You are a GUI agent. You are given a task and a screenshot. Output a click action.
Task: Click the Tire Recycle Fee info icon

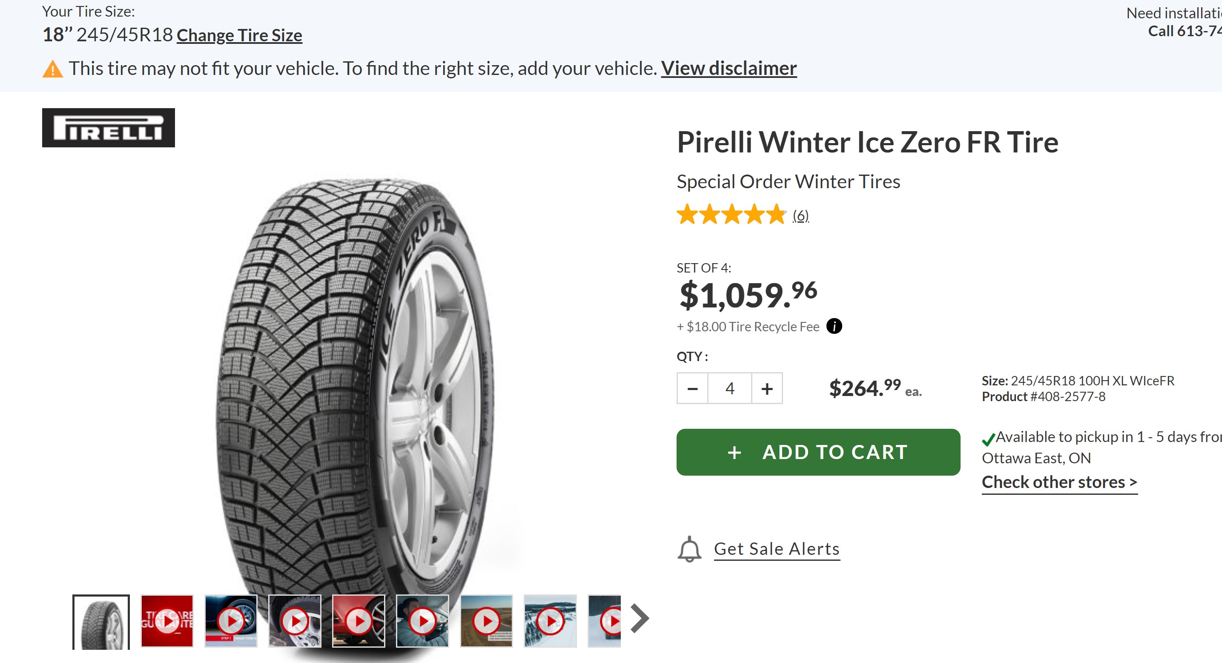pos(834,326)
